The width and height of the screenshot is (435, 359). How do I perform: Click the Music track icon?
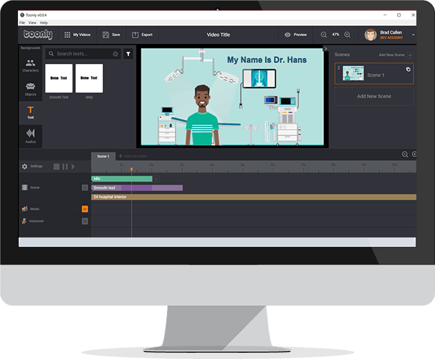click(25, 208)
